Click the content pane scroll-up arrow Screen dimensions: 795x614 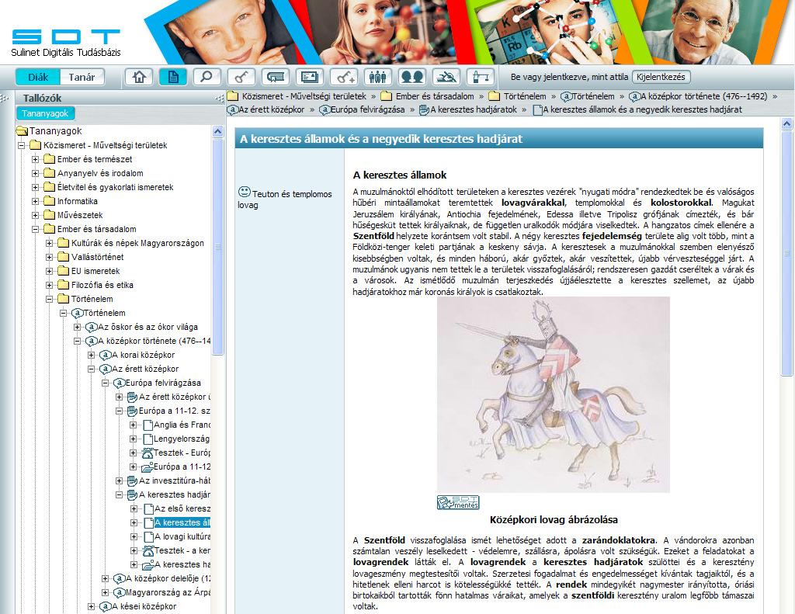tap(786, 123)
